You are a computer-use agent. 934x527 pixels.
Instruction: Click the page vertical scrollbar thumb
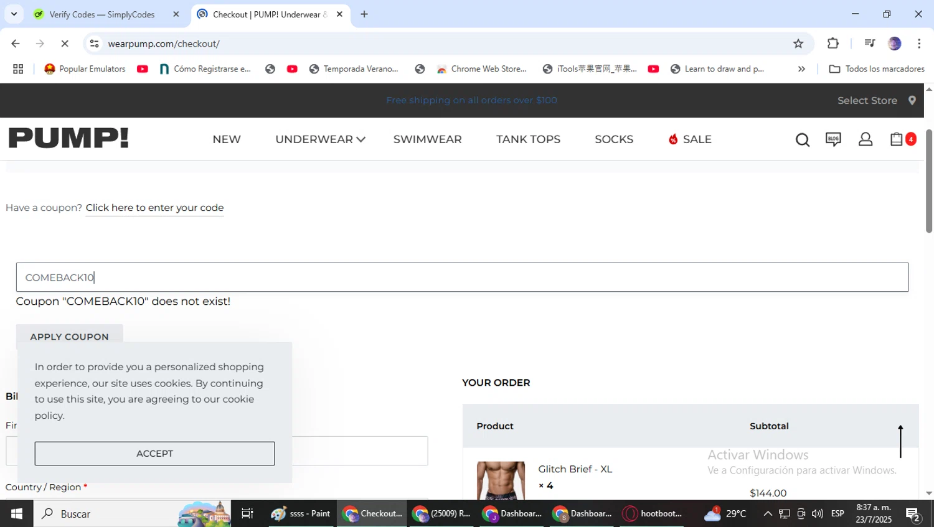(x=929, y=181)
